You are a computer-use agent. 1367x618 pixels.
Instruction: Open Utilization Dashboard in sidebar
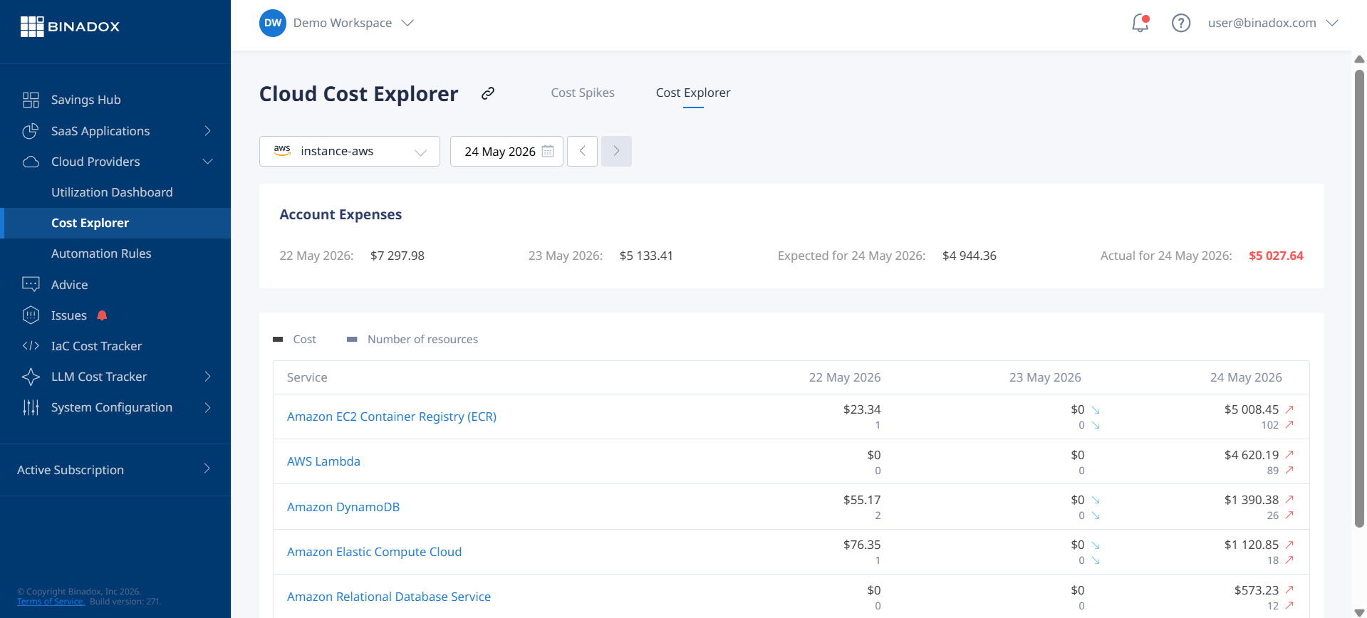112,192
